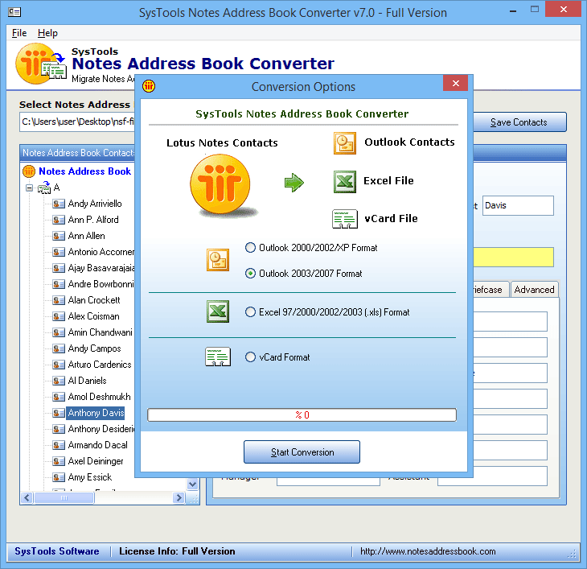This screenshot has width=587, height=569.
Task: Click the contact card icon for Alex Coisman
Action: coord(59,316)
